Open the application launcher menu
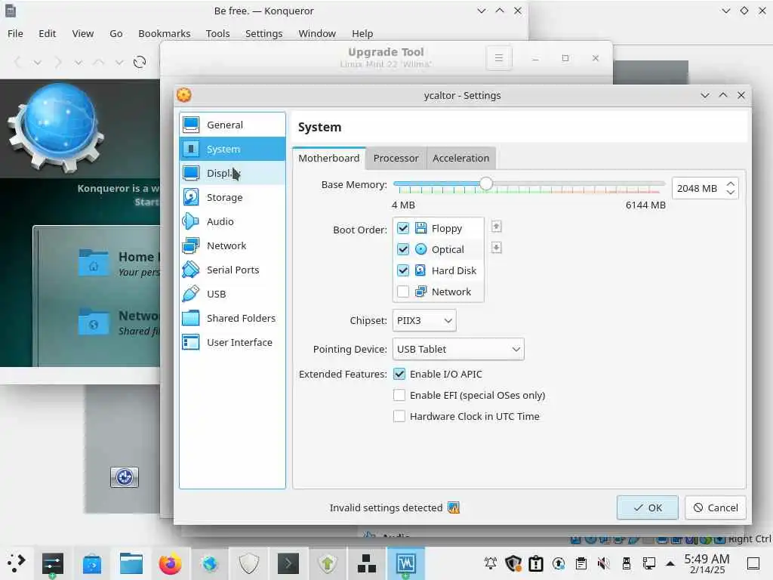The height and width of the screenshot is (580, 773). [16, 563]
